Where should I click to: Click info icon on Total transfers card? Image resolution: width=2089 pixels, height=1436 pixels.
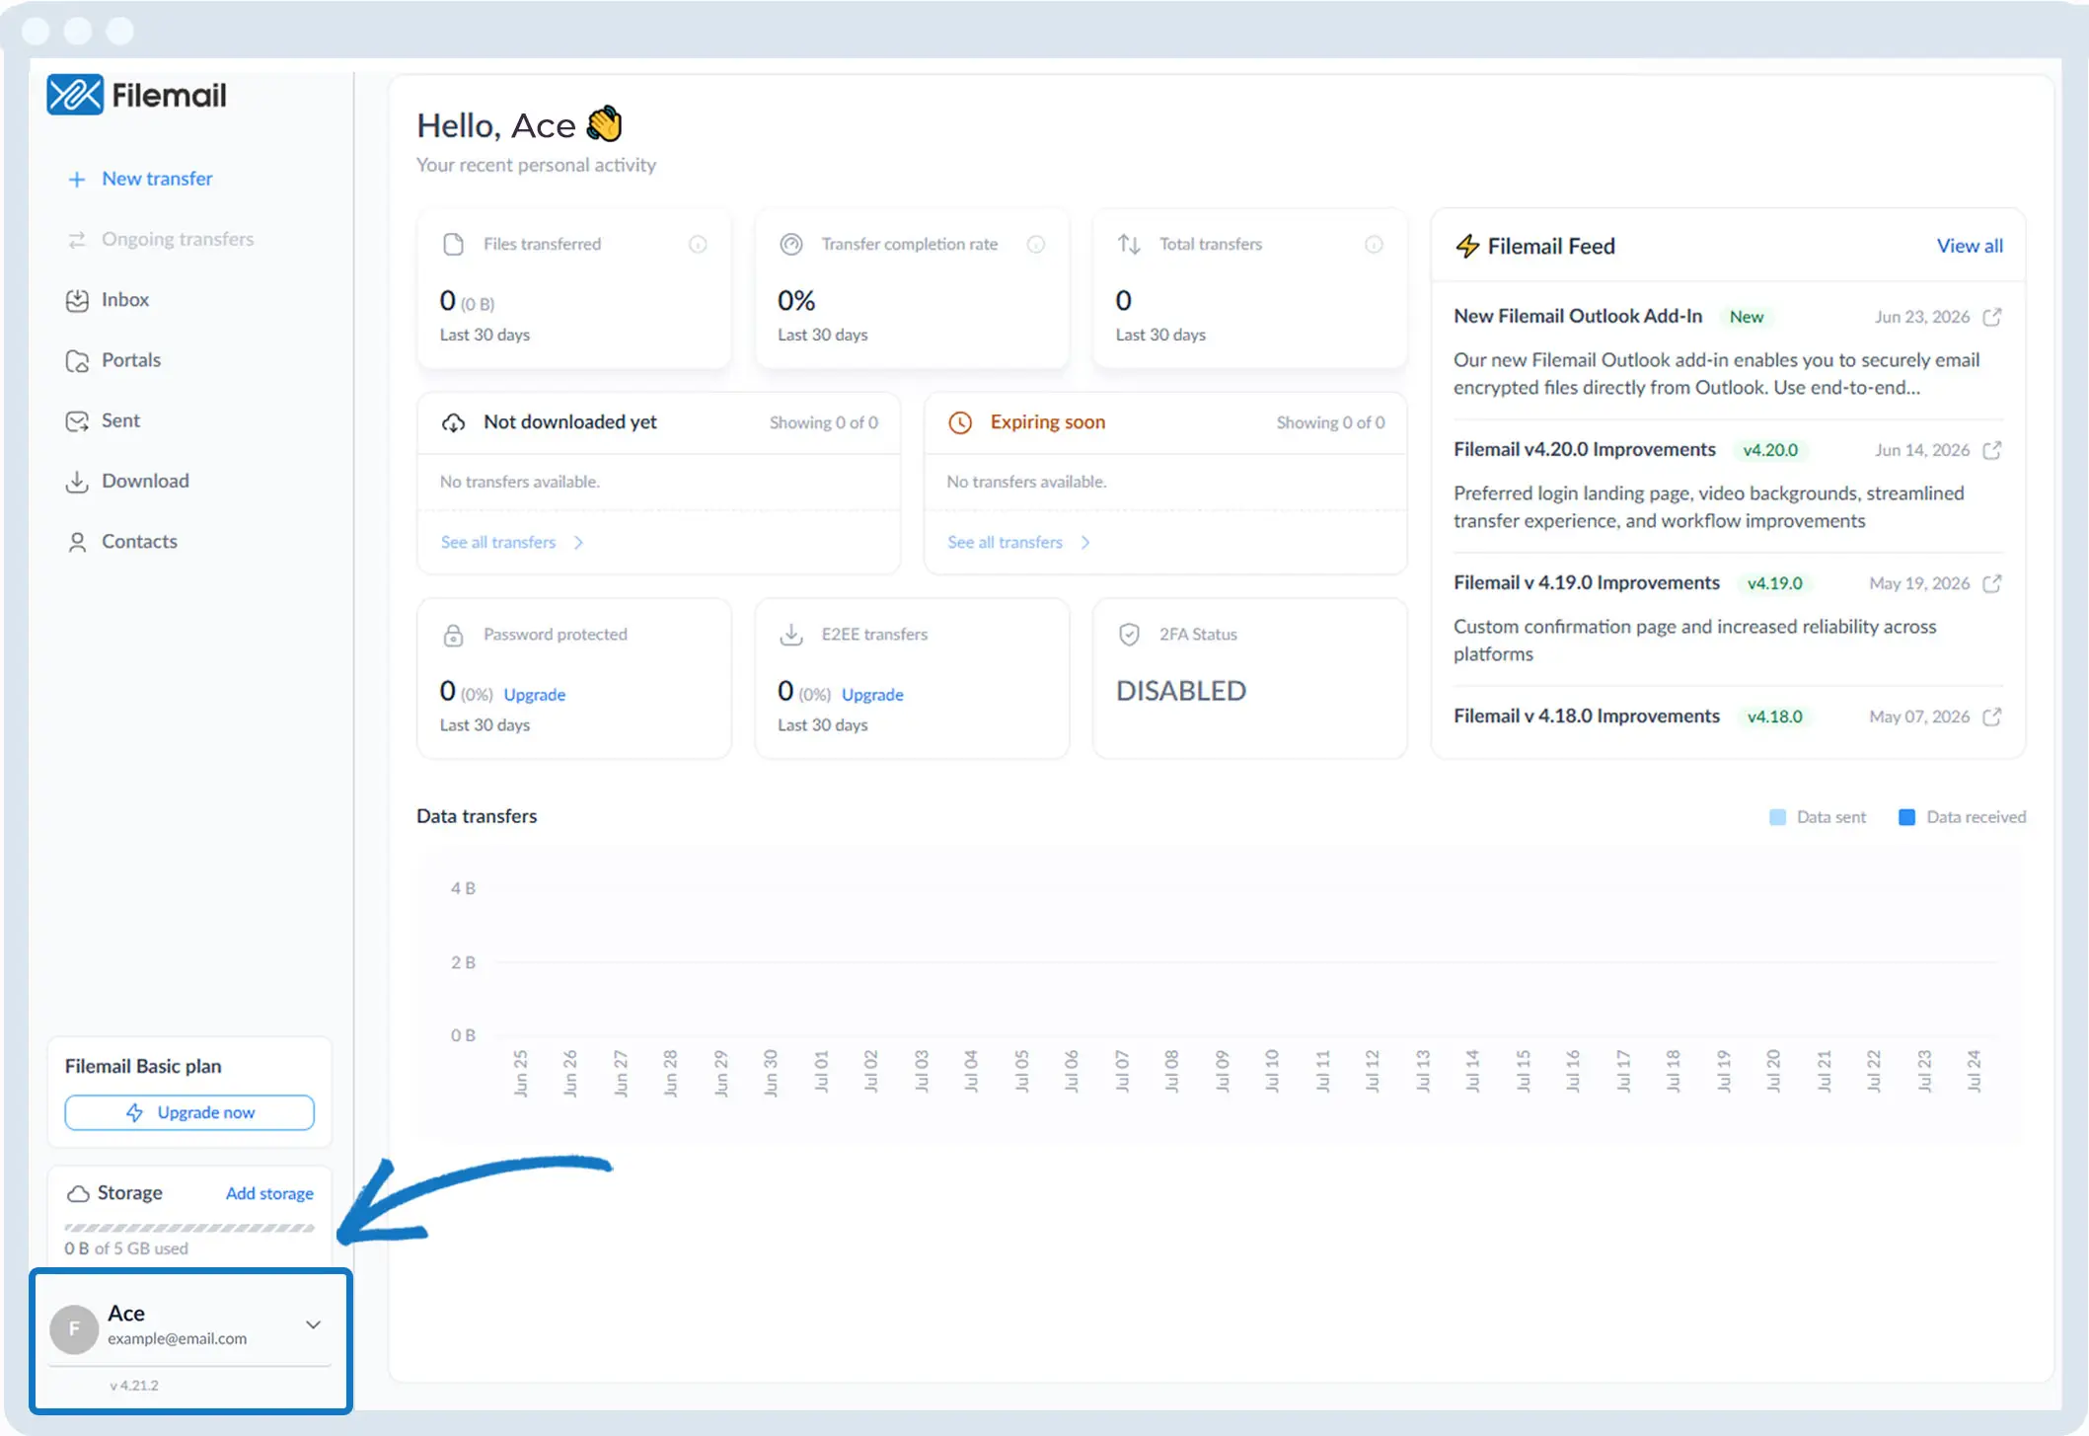(x=1374, y=244)
